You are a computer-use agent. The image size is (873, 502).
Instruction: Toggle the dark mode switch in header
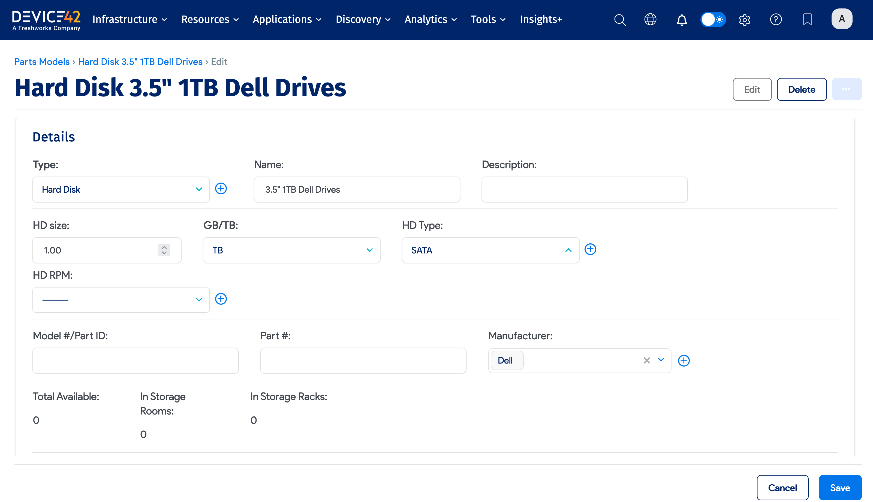pyautogui.click(x=713, y=20)
